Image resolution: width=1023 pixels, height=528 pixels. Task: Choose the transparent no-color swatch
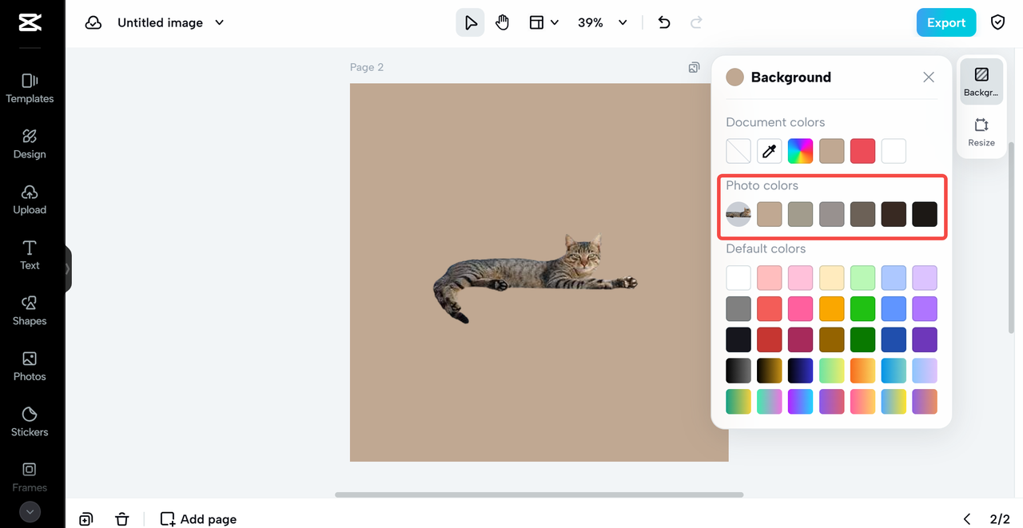(x=738, y=151)
